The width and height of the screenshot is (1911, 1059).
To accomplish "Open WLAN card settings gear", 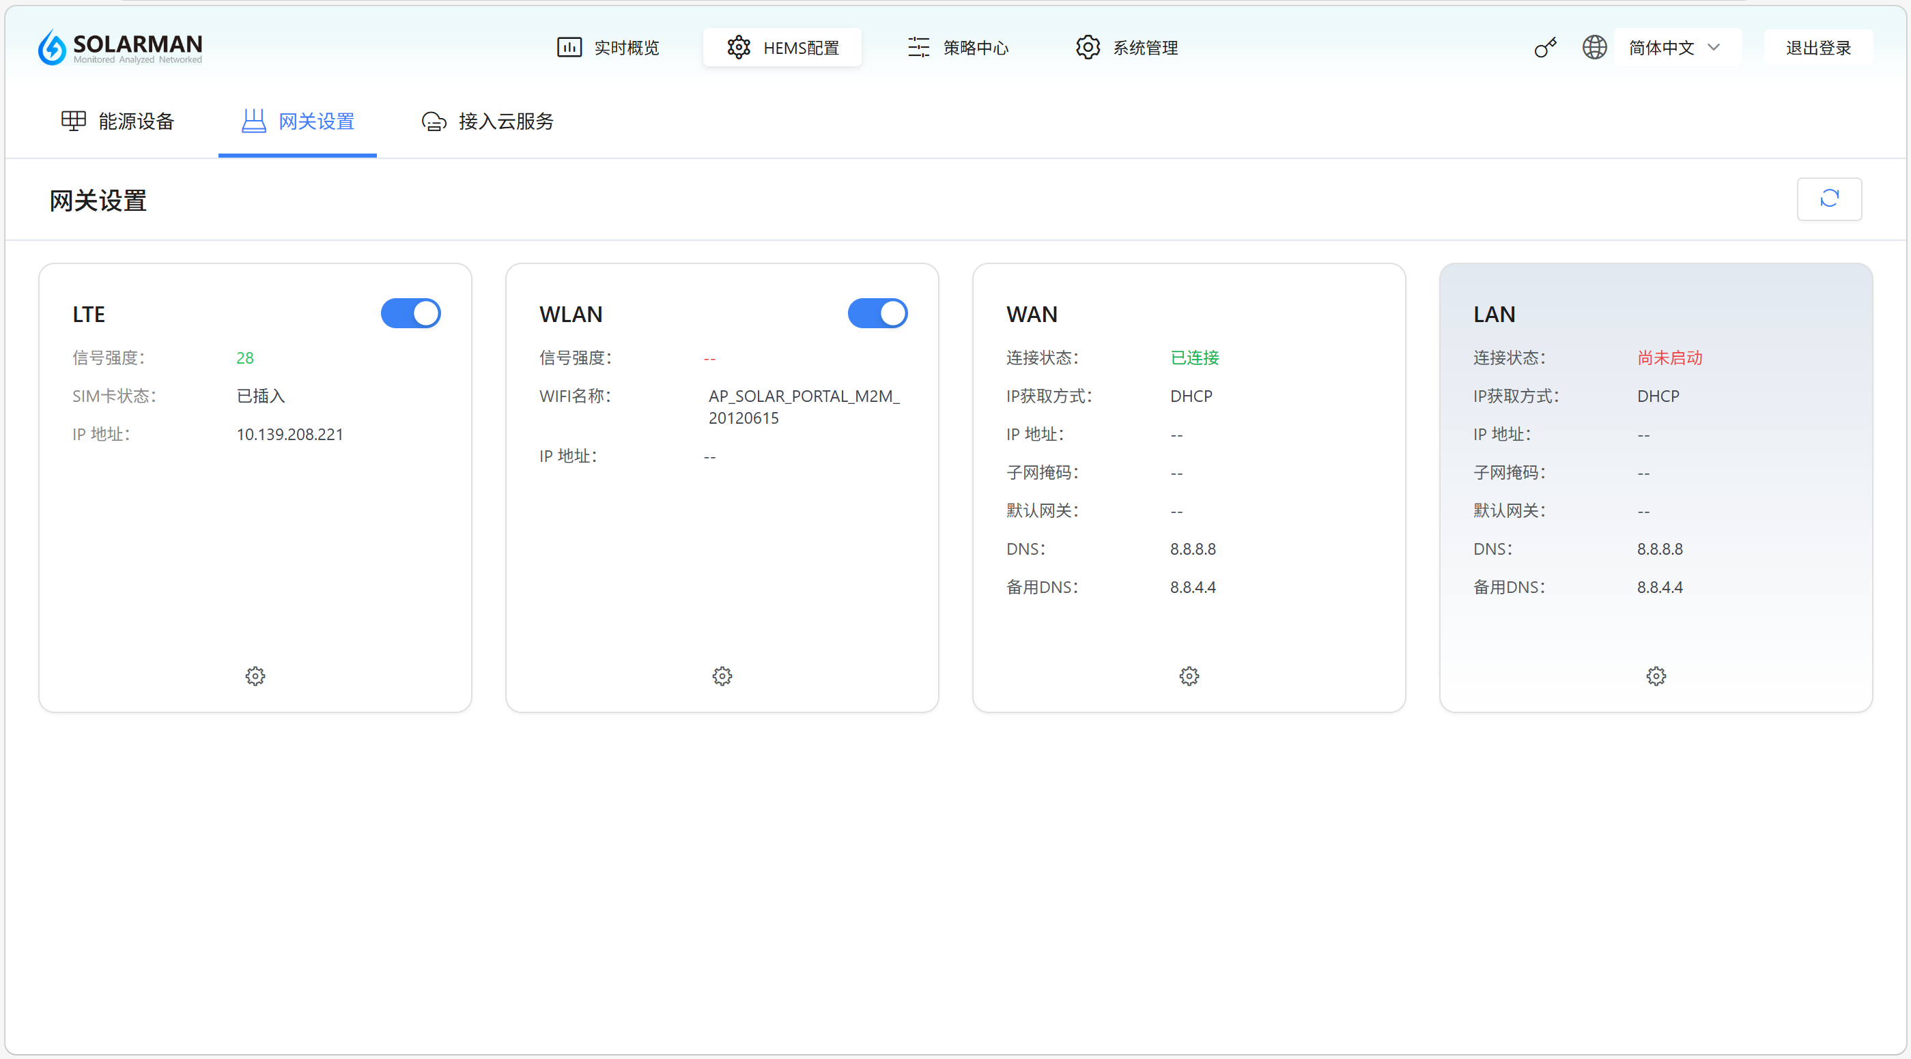I will point(722,676).
